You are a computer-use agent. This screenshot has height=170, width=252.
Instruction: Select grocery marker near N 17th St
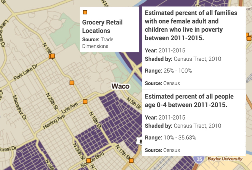(131, 160)
